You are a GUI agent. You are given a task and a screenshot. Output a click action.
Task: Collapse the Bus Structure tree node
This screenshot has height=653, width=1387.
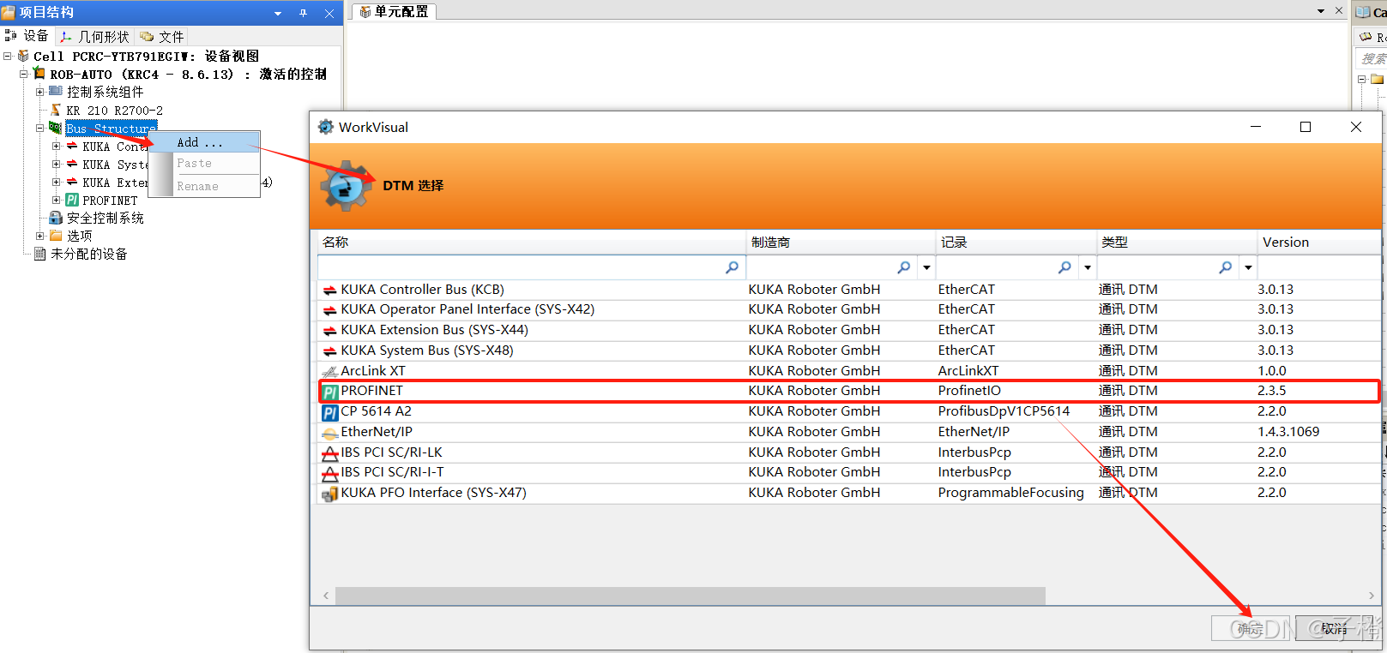[39, 128]
